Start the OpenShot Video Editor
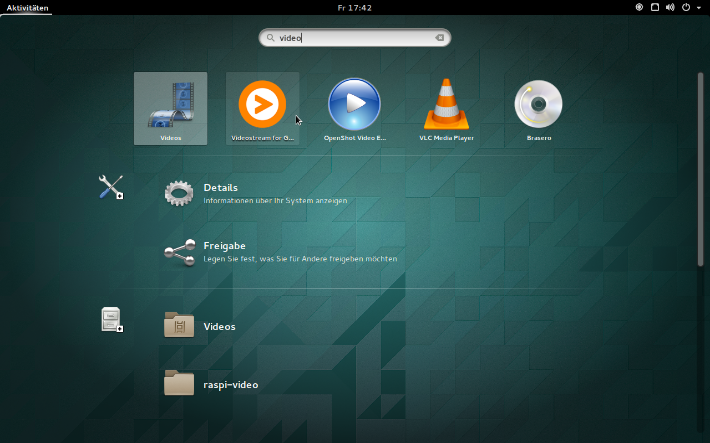The height and width of the screenshot is (443, 710). [x=354, y=109]
